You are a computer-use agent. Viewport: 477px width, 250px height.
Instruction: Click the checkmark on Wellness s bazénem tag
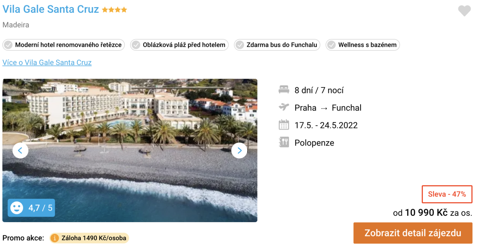click(331, 45)
